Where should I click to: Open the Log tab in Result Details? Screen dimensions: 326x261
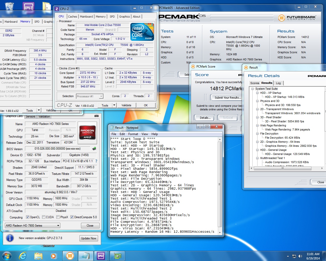pos(278,83)
